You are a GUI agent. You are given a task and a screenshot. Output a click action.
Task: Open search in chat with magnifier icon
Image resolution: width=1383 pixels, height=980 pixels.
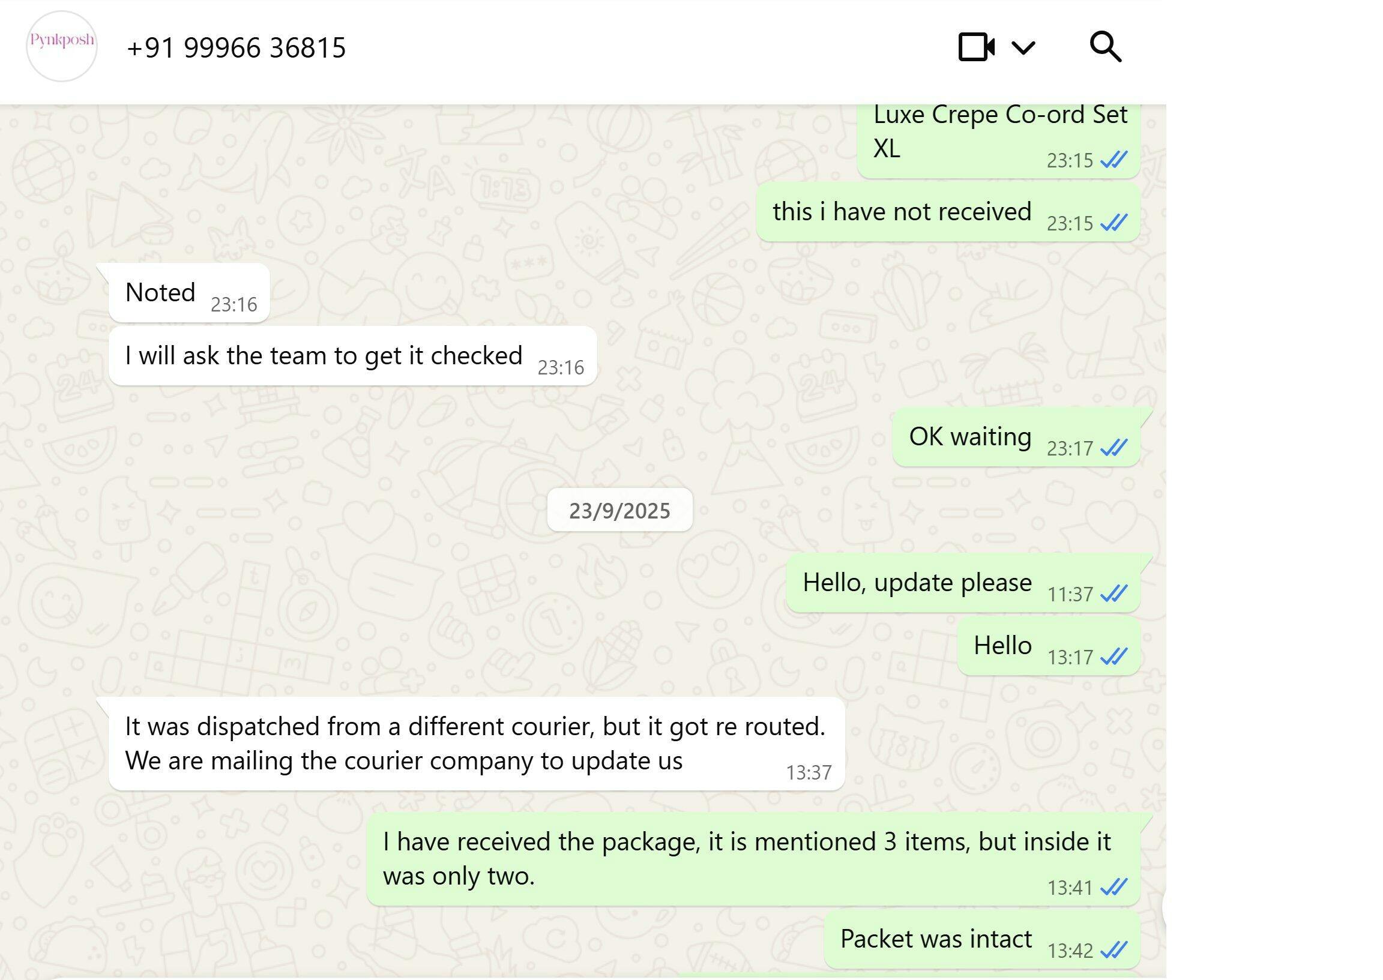point(1106,47)
